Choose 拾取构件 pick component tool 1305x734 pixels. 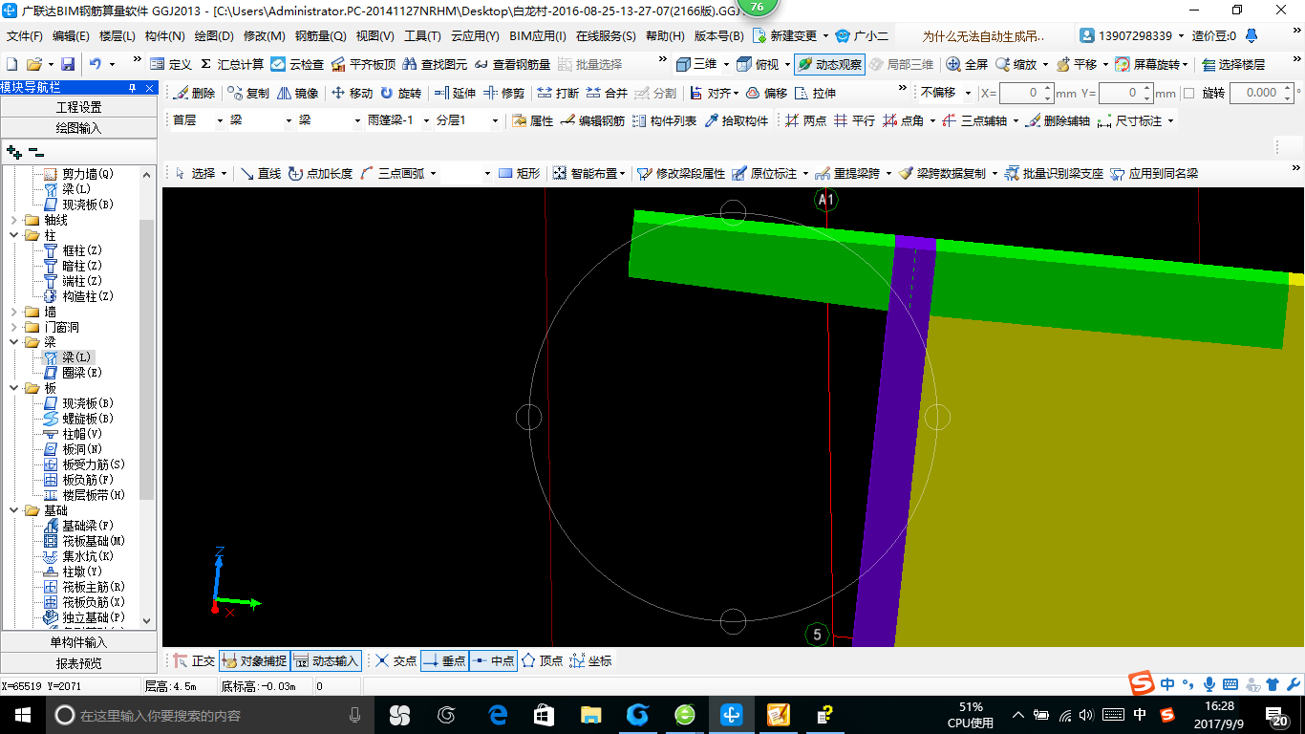tap(737, 120)
